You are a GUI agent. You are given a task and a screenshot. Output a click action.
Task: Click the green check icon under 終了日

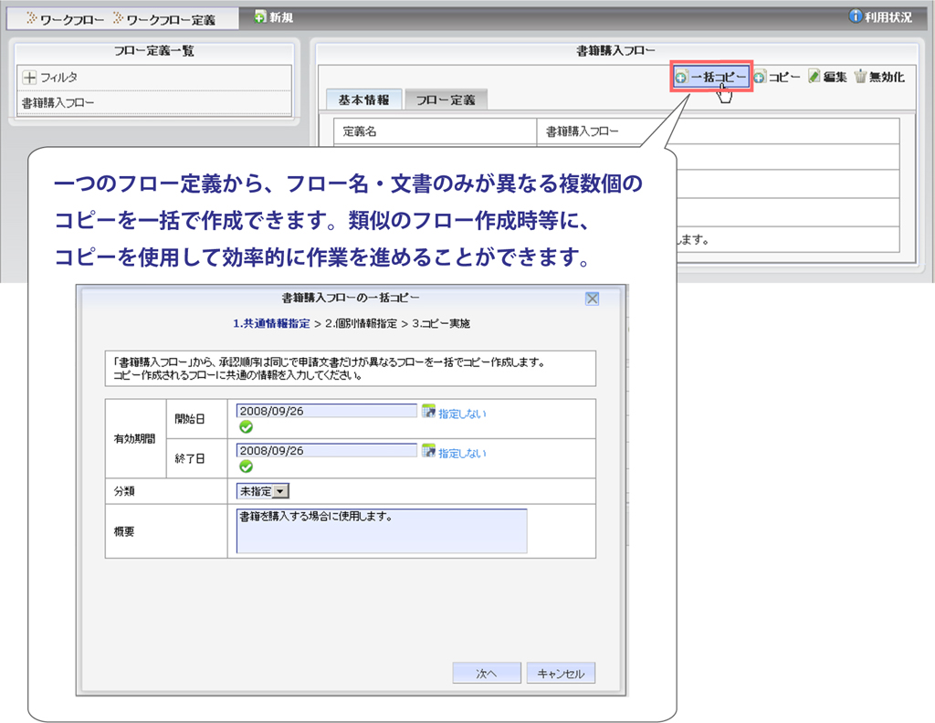point(246,466)
